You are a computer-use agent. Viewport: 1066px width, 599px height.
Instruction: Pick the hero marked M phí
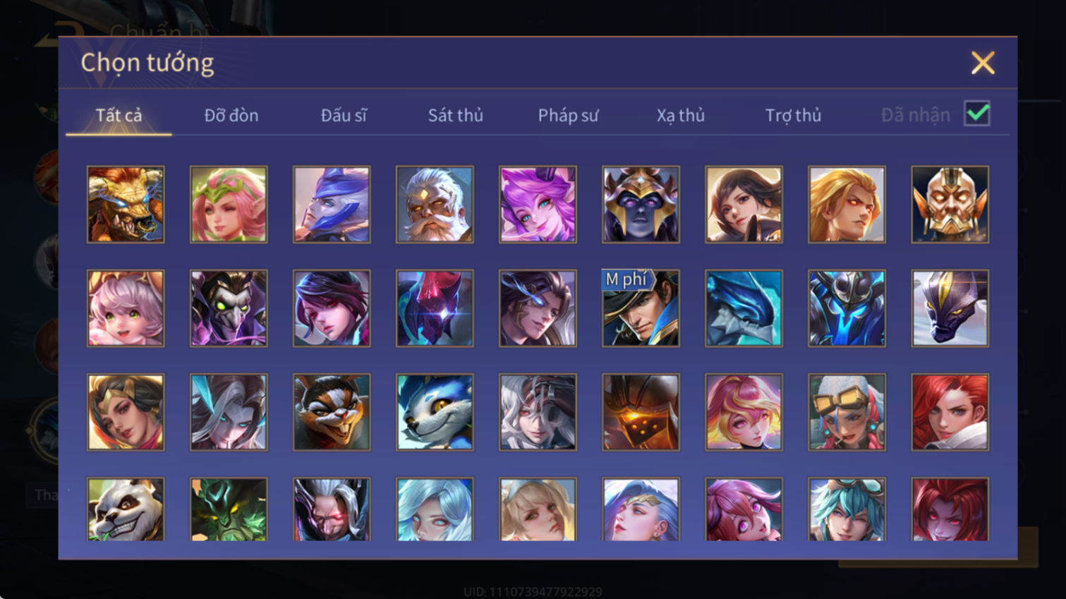point(641,308)
